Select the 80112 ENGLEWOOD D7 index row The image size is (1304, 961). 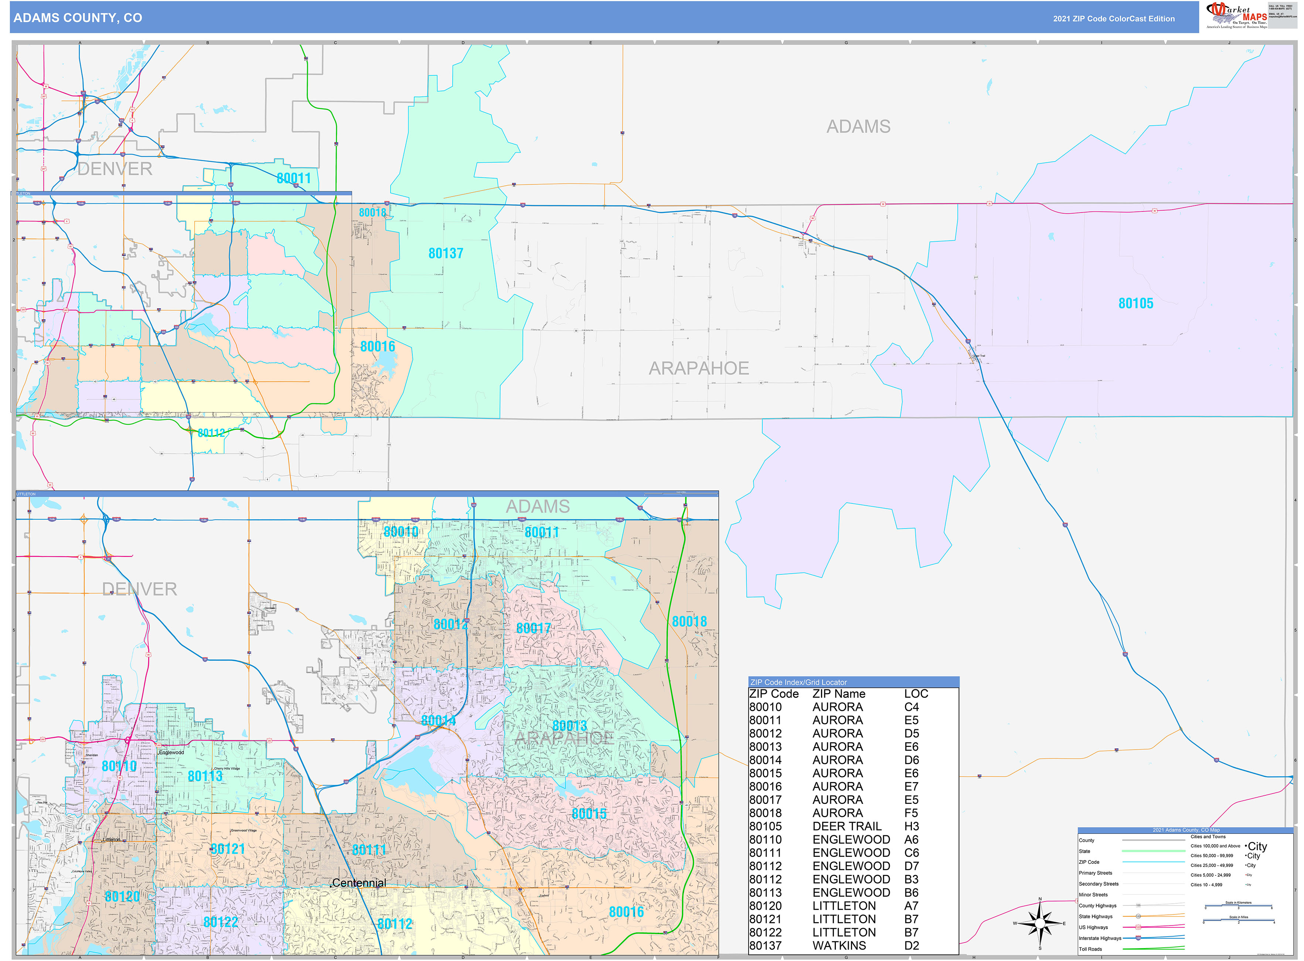853,866
